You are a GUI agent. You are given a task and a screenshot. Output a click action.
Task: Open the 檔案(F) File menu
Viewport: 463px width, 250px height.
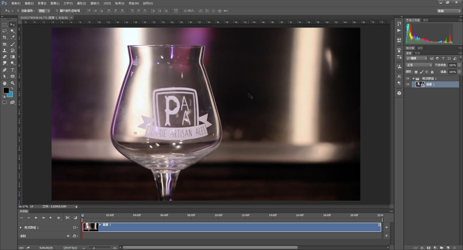pyautogui.click(x=16, y=3)
